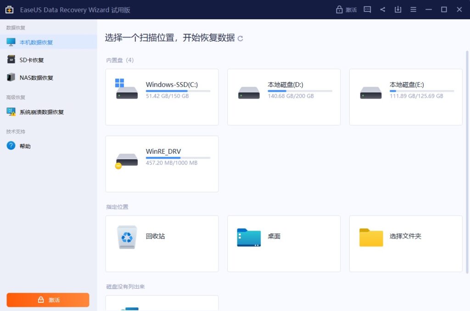Click the Windows-SSD(C:) drive icon
The width and height of the screenshot is (470, 311).
127,89
